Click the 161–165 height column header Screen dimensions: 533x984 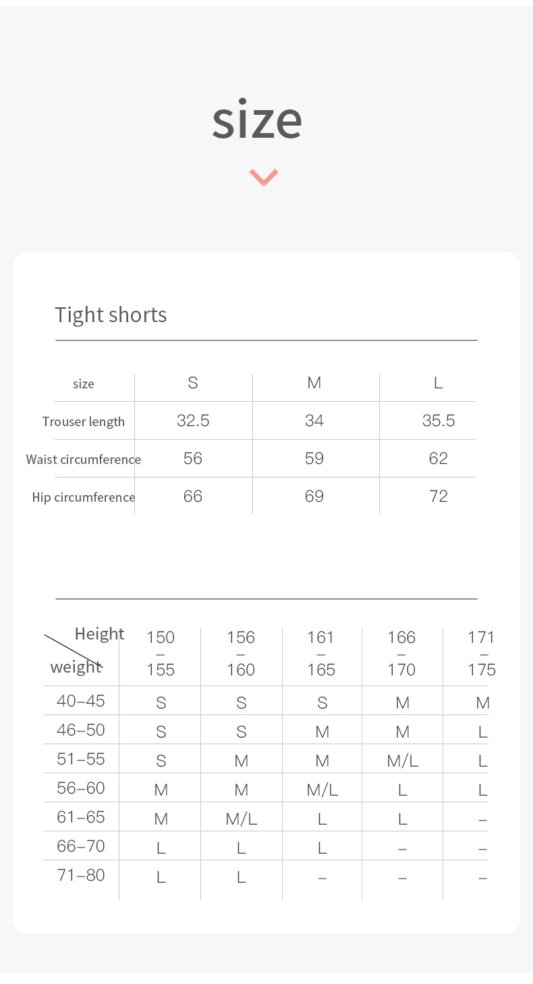coord(321,653)
